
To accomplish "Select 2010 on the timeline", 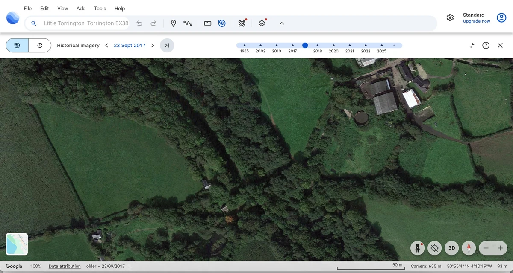I will 277,45.
